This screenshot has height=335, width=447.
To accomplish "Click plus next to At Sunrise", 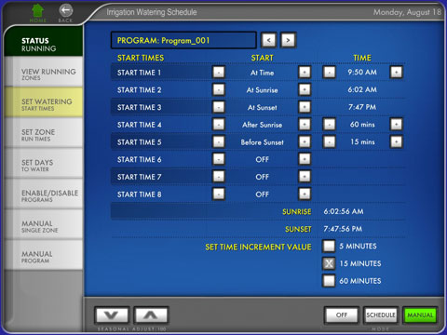I will (x=305, y=89).
